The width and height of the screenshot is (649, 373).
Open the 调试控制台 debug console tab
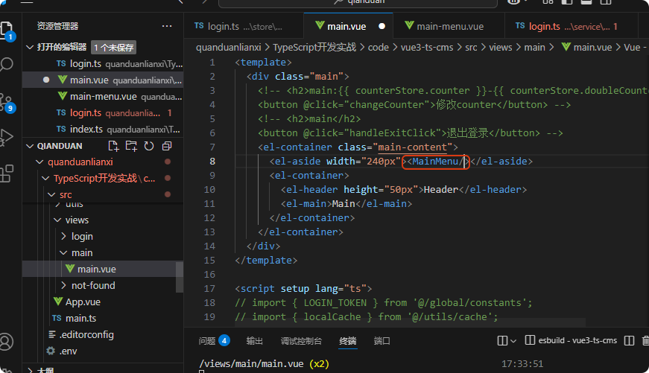click(301, 341)
